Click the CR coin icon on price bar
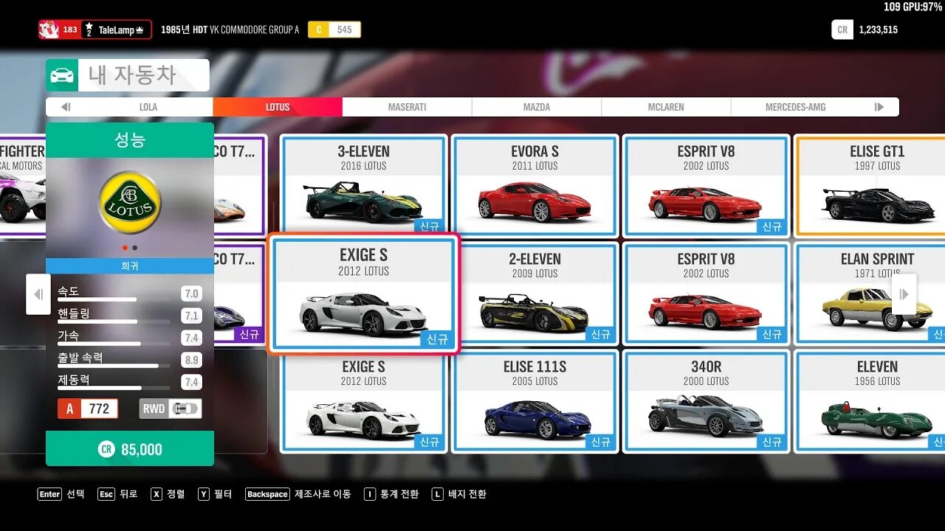 tap(106, 449)
